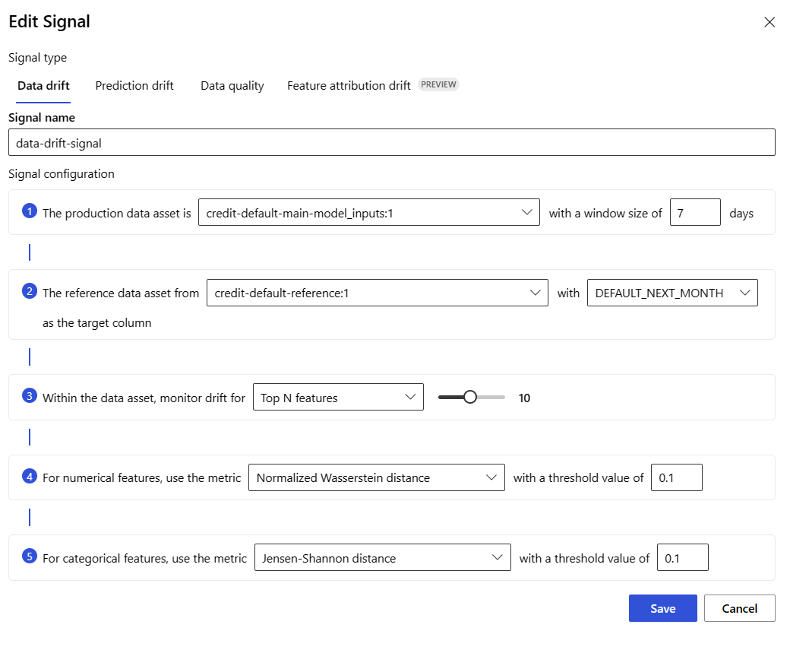Click the Top N features slider handle
The image size is (790, 650).
[x=470, y=397]
